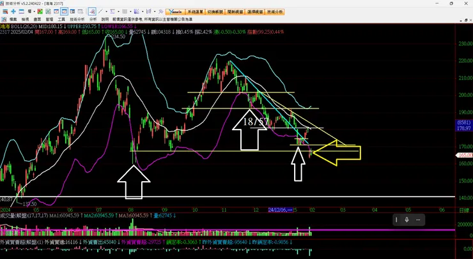The height and width of the screenshot is (259, 473).
Task: Click the UPPER:193.75 band value
Action: click(82, 27)
